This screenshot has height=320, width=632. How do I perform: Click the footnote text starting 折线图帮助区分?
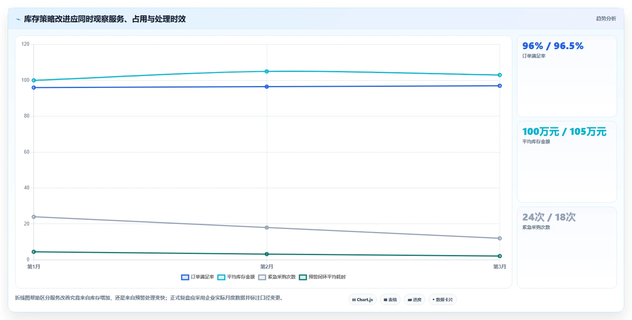tap(150, 298)
